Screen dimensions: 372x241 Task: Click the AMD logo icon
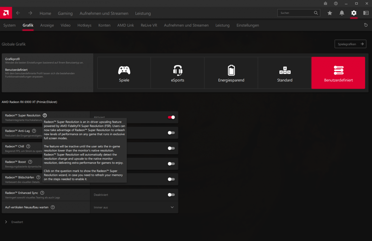click(x=6, y=13)
